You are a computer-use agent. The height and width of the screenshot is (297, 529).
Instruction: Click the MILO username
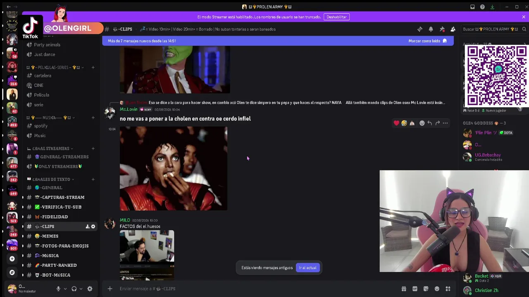pyautogui.click(x=125, y=220)
